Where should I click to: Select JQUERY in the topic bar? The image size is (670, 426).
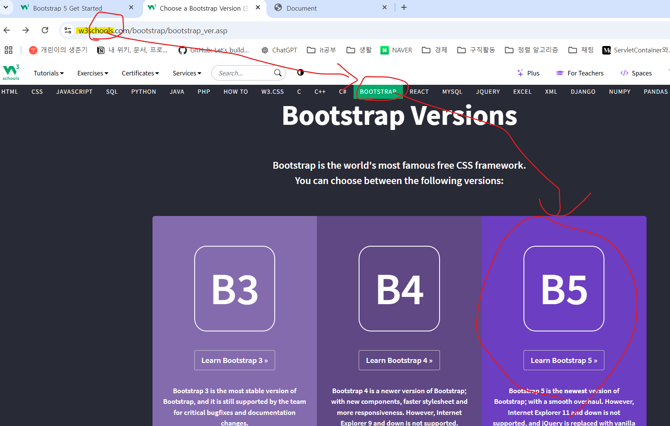(488, 92)
